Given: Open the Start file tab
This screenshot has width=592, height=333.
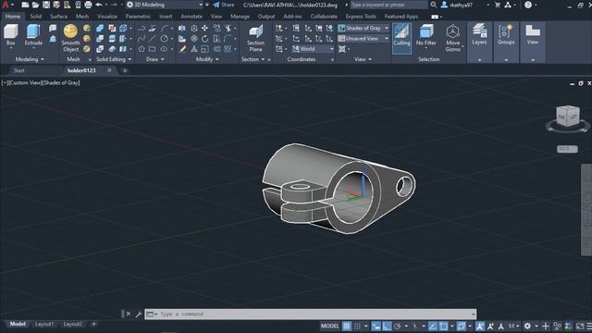Looking at the screenshot, I should pyautogui.click(x=18, y=70).
